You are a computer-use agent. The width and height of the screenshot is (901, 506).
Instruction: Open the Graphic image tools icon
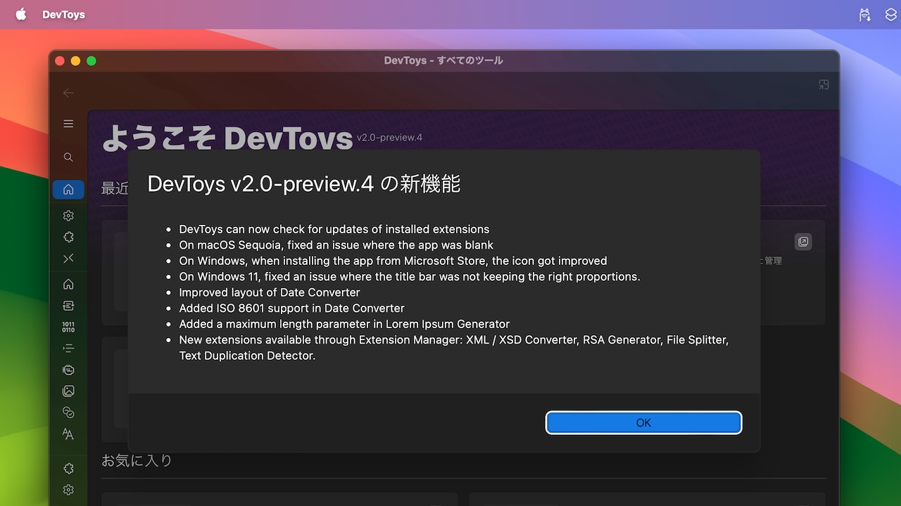(68, 391)
